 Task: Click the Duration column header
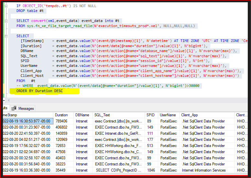click(x=61, y=115)
